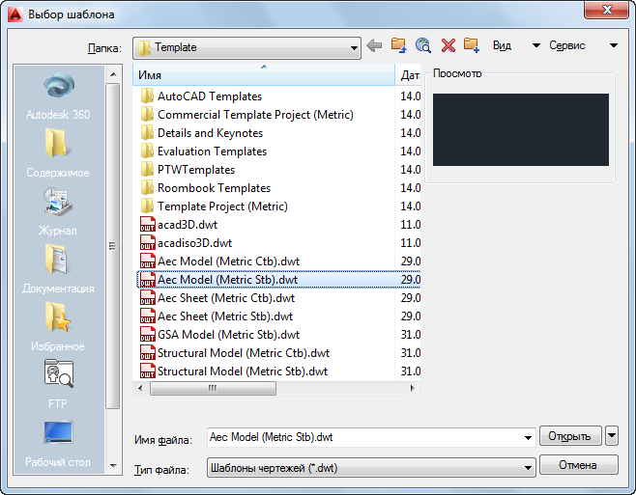Expand the Имя файла filename dropdown
Viewport: 636px width, 495px height.
tap(528, 437)
